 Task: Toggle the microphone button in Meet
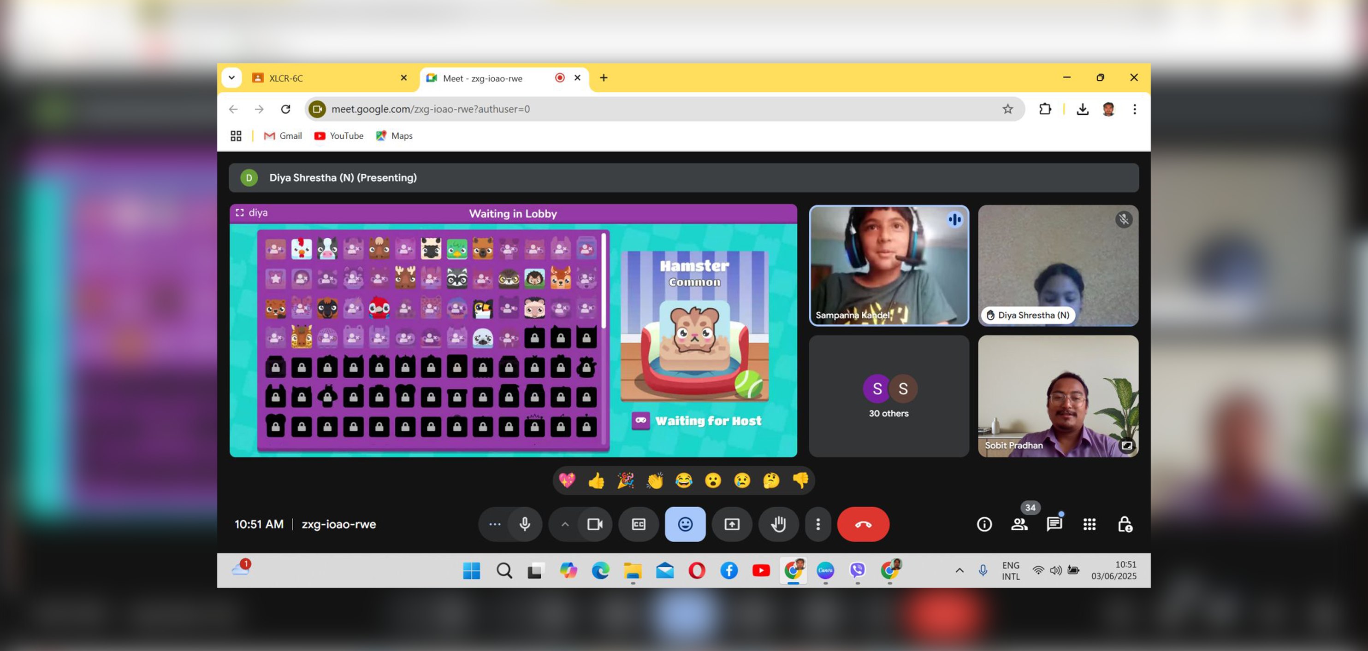[x=525, y=524]
